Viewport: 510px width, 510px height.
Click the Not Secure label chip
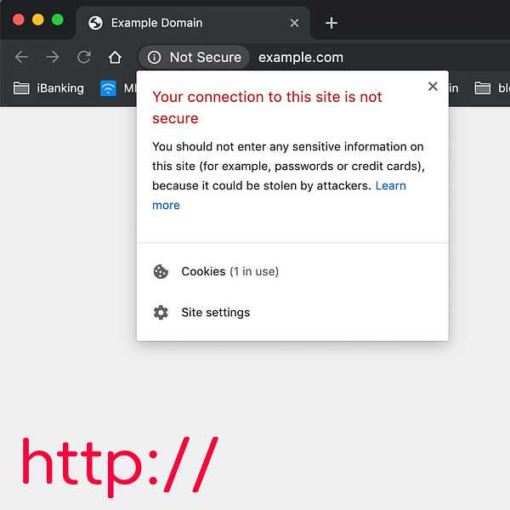(x=194, y=58)
